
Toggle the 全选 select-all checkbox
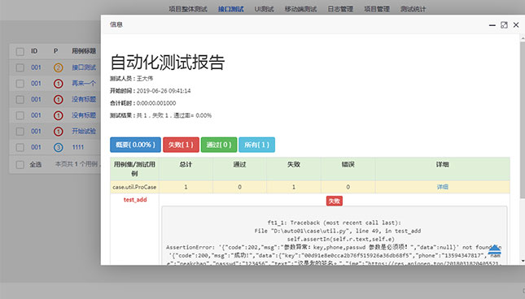click(x=20, y=164)
